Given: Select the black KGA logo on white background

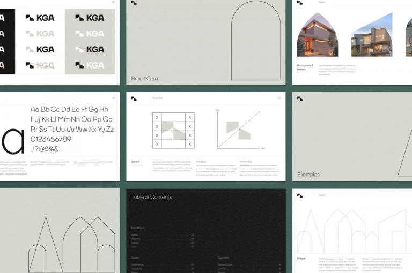Looking at the screenshot, I should (40, 18).
